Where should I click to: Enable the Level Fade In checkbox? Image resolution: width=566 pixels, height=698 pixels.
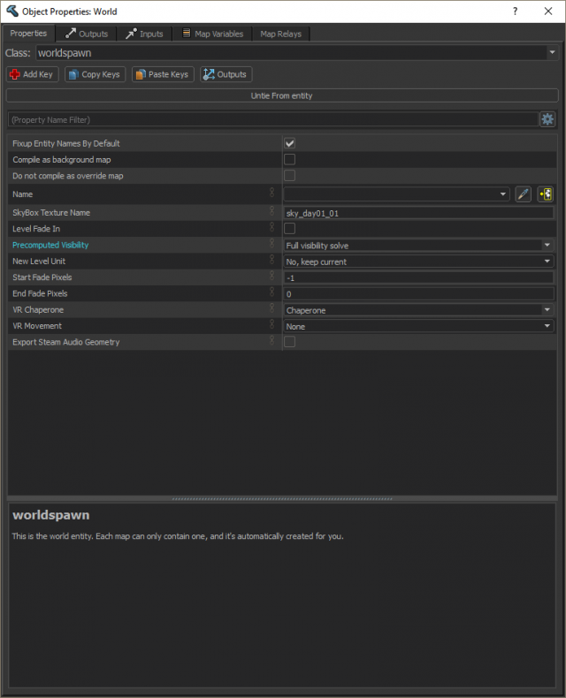290,228
